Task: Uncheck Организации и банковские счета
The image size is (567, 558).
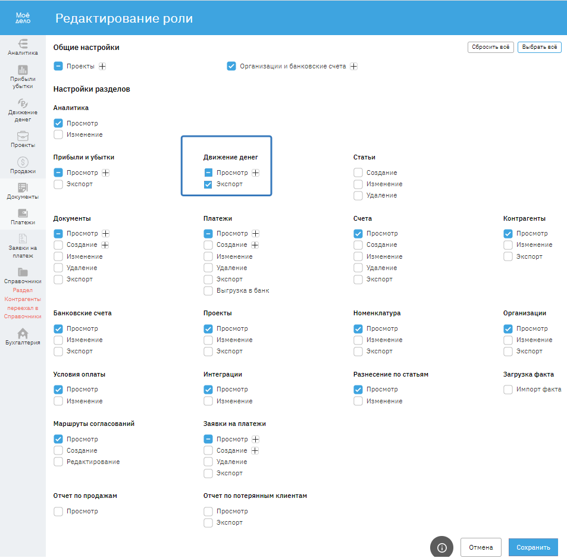Action: (231, 66)
